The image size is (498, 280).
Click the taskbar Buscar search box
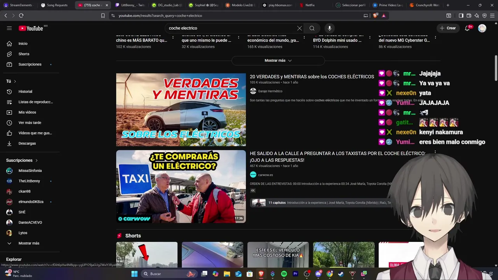pyautogui.click(x=169, y=274)
